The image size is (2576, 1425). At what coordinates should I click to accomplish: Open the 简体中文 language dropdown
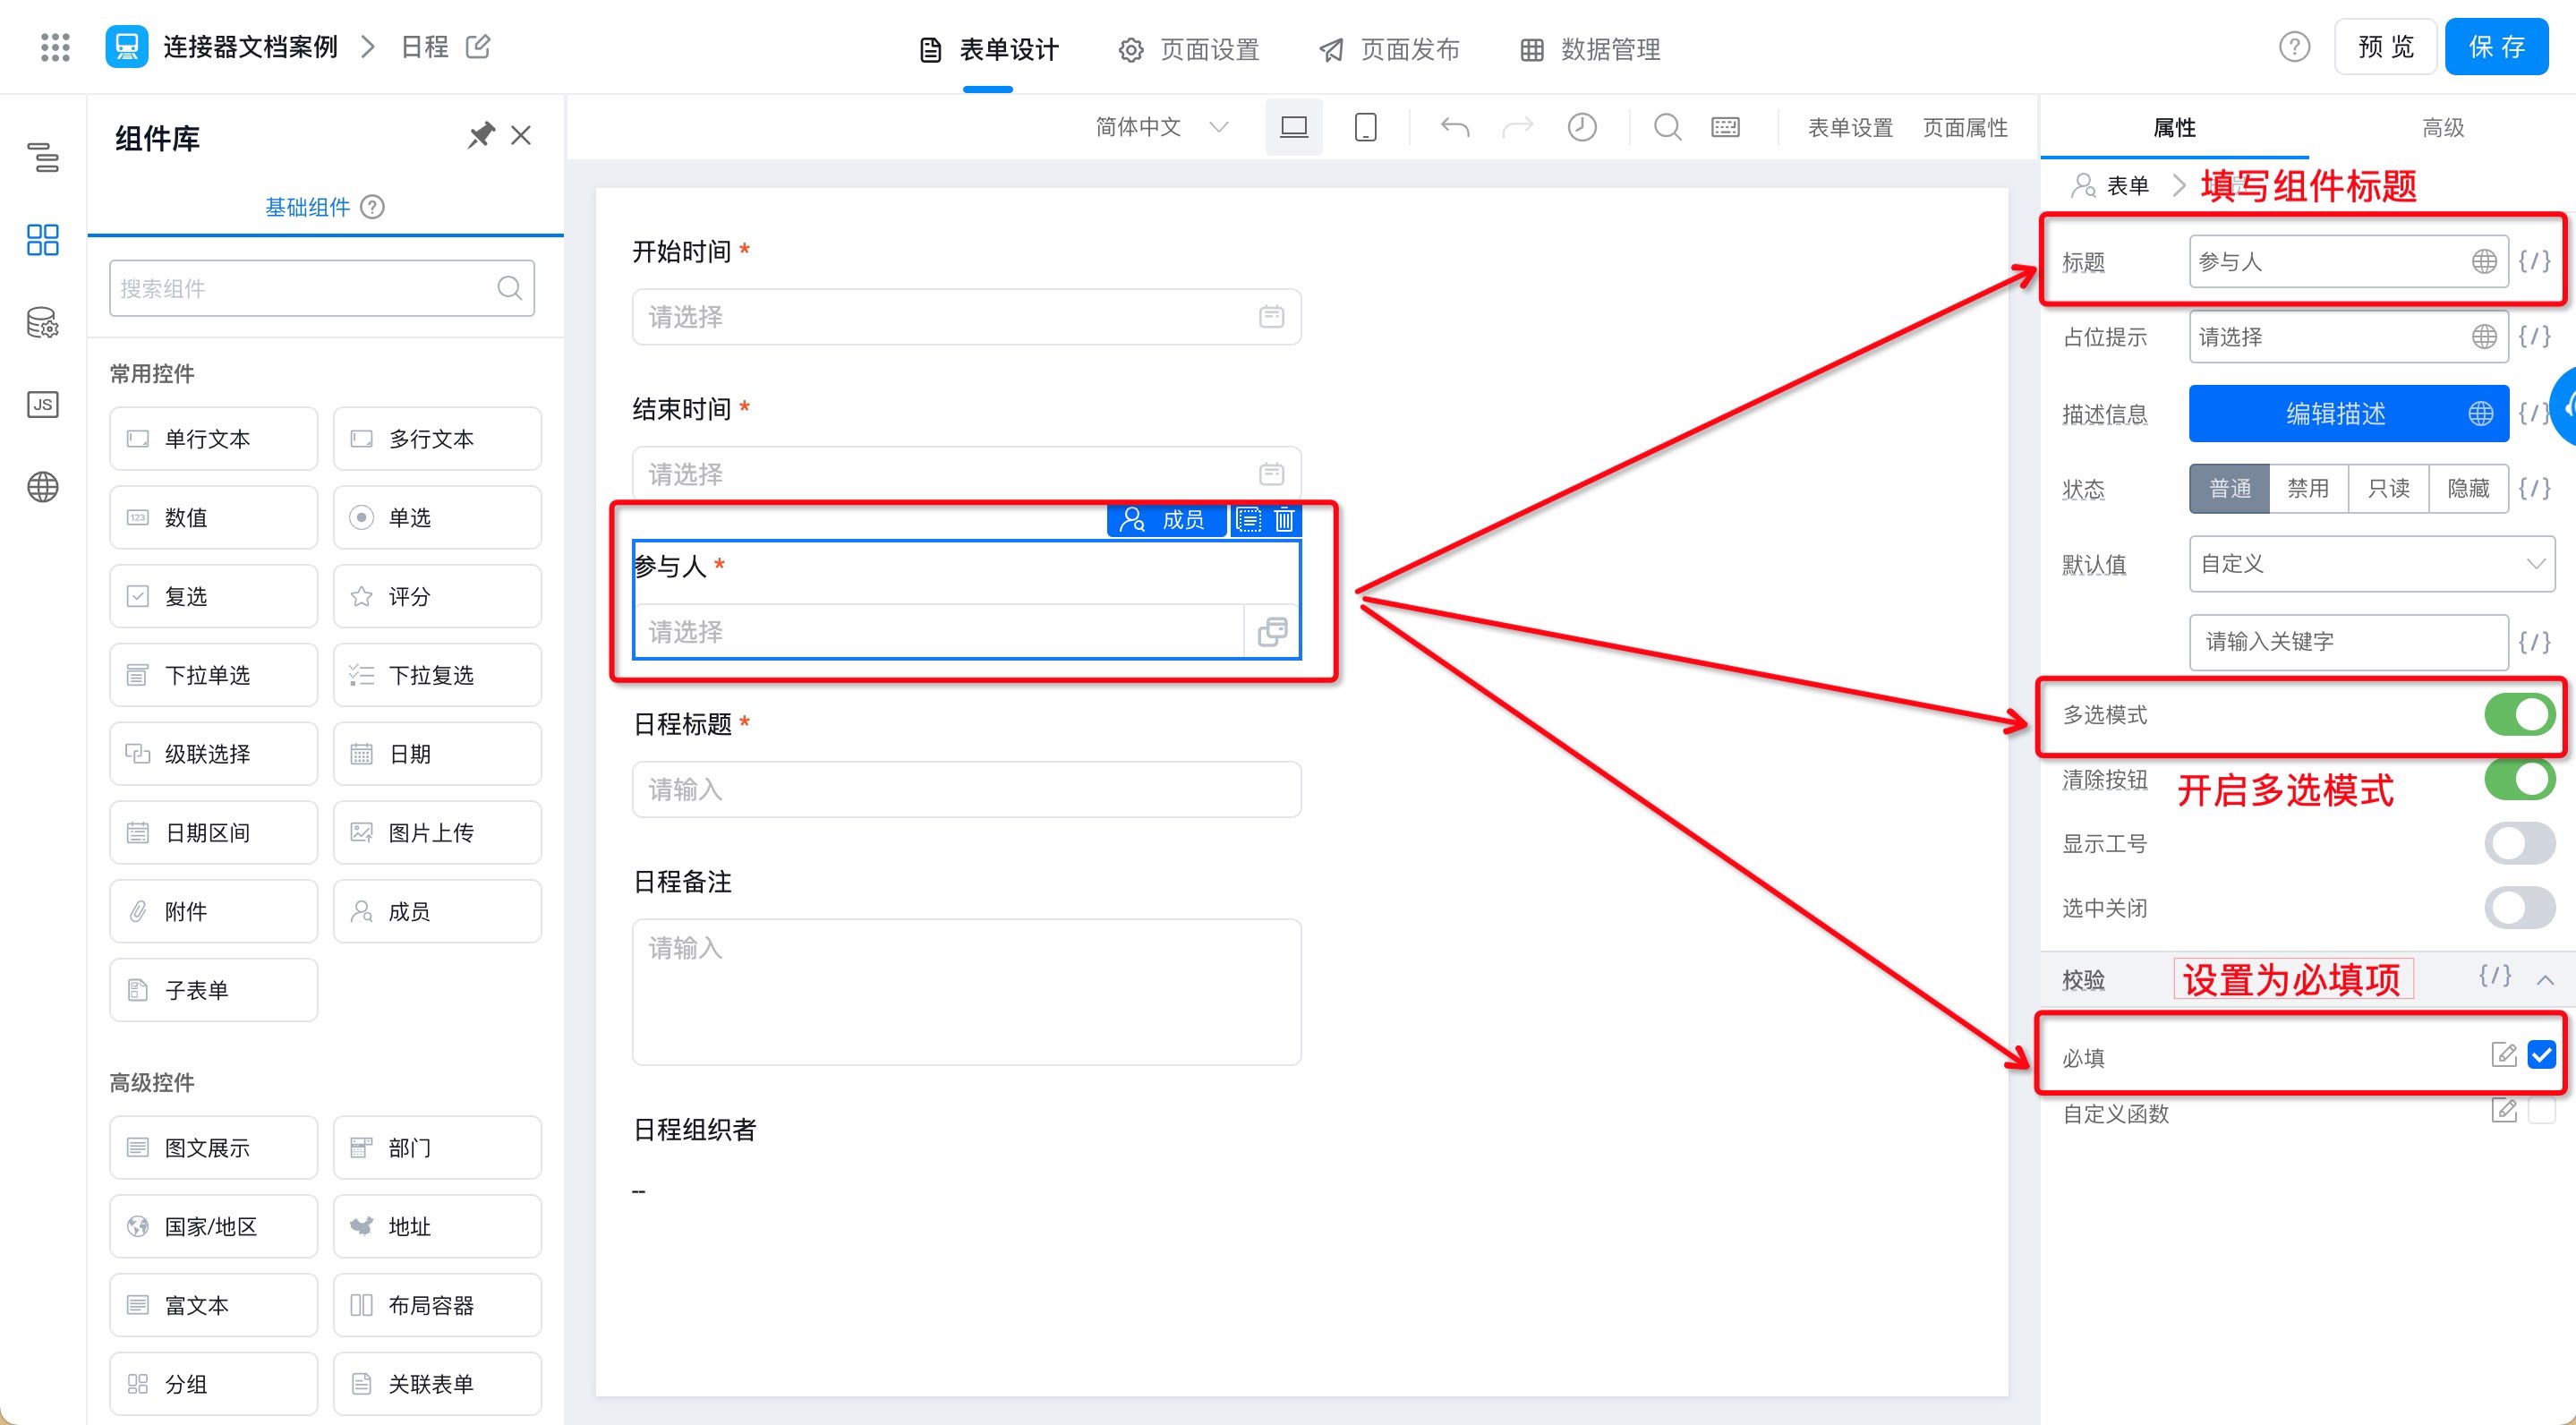(x=1161, y=127)
